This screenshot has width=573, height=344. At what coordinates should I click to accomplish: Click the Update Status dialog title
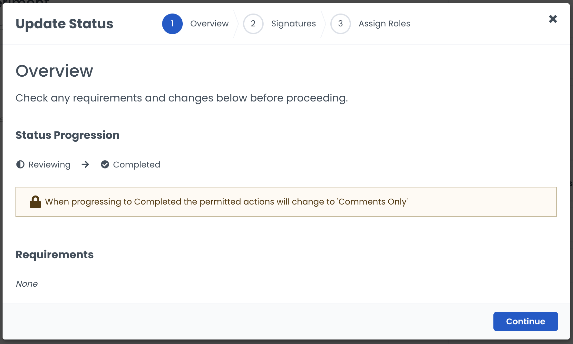click(x=64, y=24)
